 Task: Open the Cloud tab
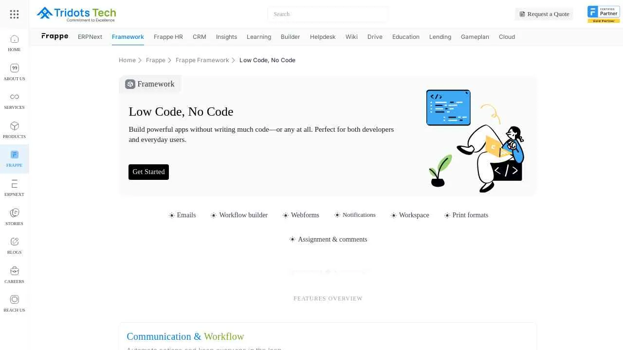(x=507, y=37)
